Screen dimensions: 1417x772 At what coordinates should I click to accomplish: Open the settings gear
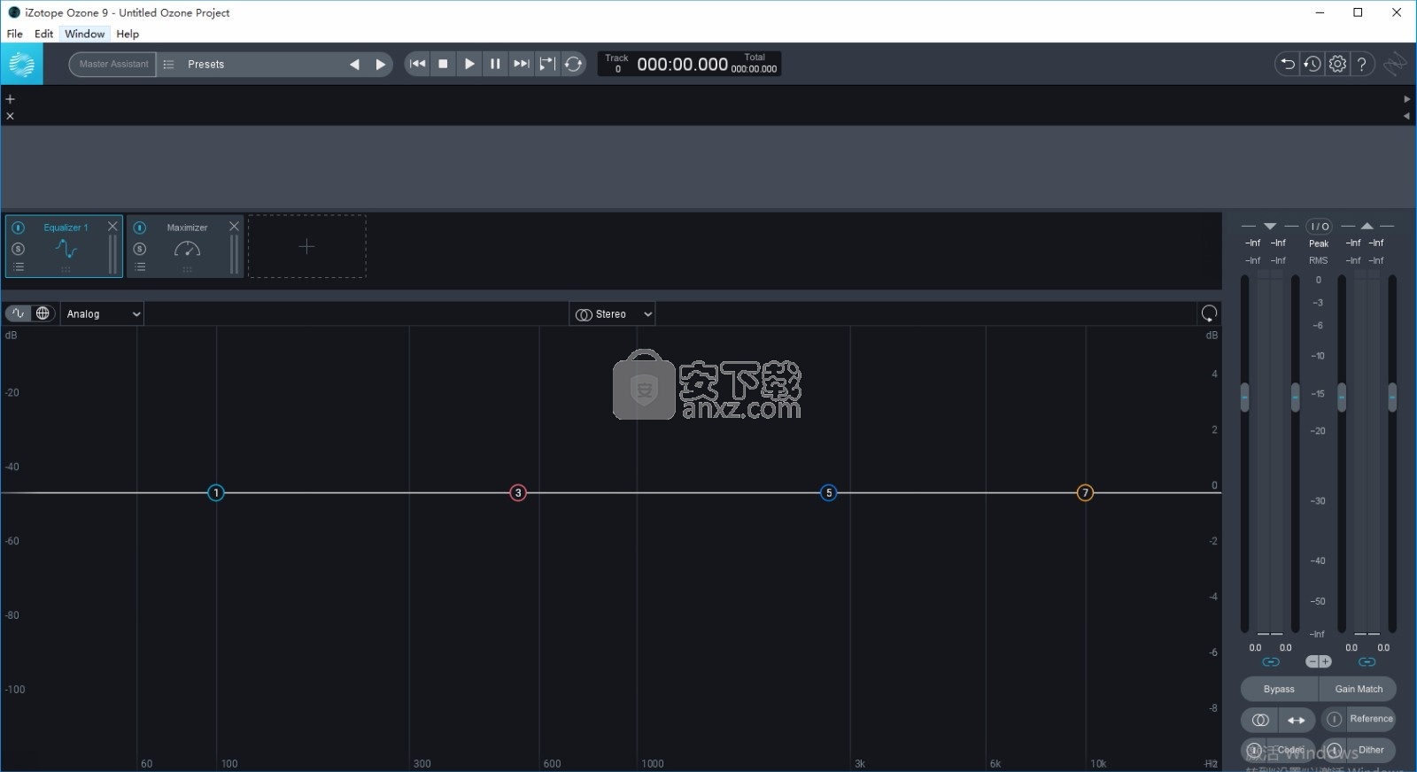1338,64
